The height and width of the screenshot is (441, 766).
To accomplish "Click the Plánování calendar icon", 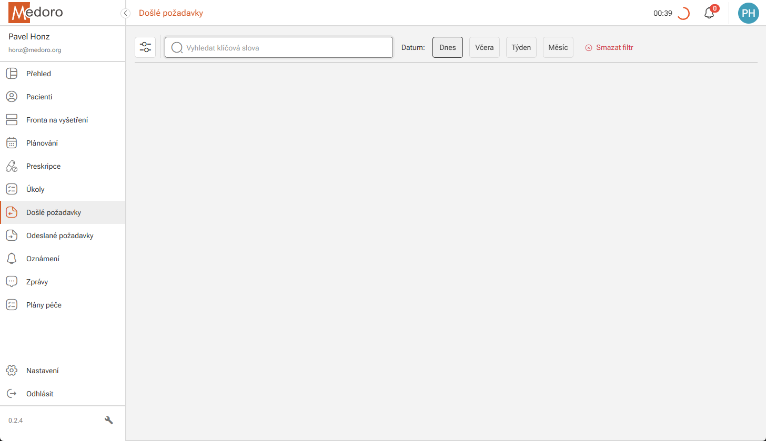I will 12,143.
